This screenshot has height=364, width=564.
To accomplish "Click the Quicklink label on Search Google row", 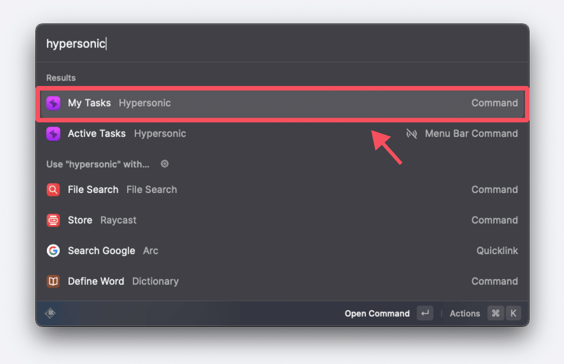I will tap(497, 251).
